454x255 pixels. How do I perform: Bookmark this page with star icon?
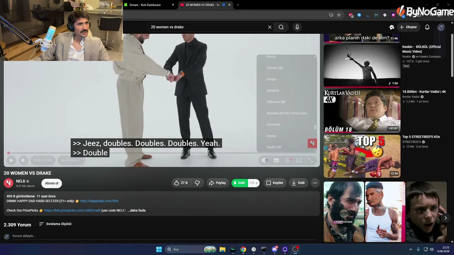point(339,15)
